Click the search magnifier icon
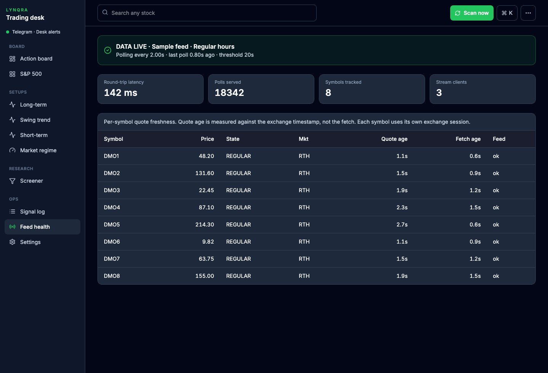 (x=105, y=13)
